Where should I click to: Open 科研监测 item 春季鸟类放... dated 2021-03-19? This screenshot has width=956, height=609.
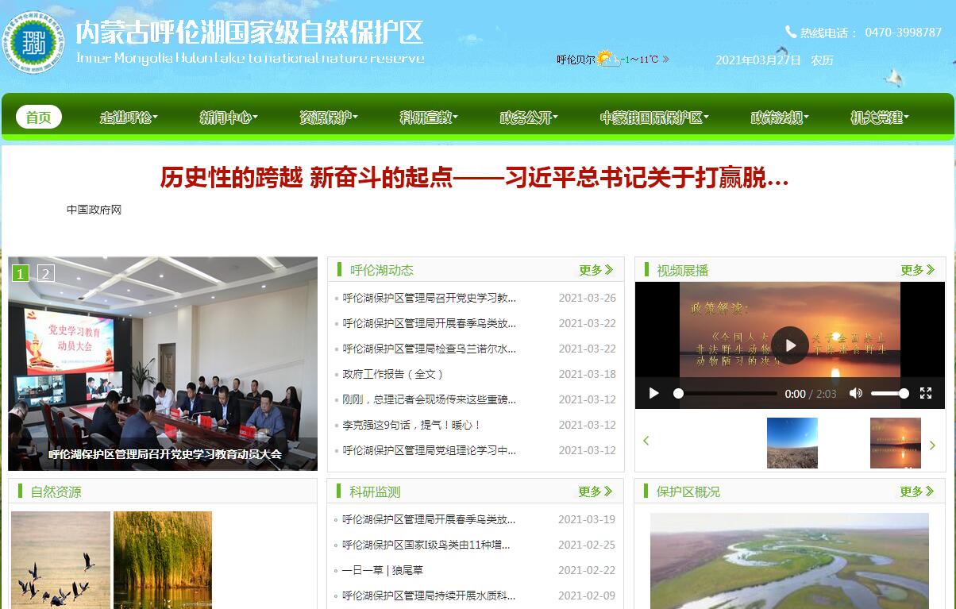429,519
